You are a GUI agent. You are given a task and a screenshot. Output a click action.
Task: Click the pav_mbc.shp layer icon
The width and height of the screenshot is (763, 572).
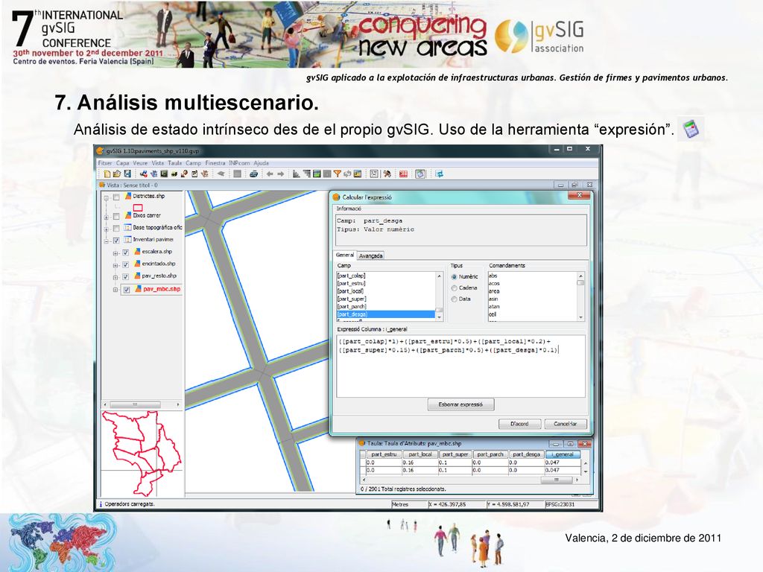[138, 289]
